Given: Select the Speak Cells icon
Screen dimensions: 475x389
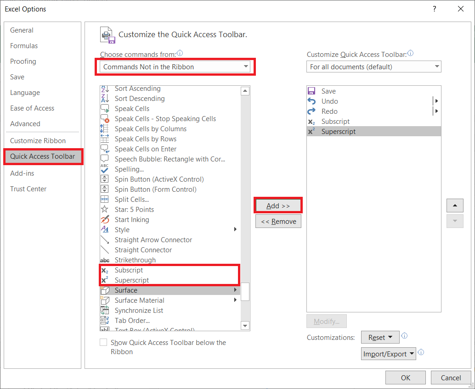Looking at the screenshot, I should pyautogui.click(x=105, y=109).
